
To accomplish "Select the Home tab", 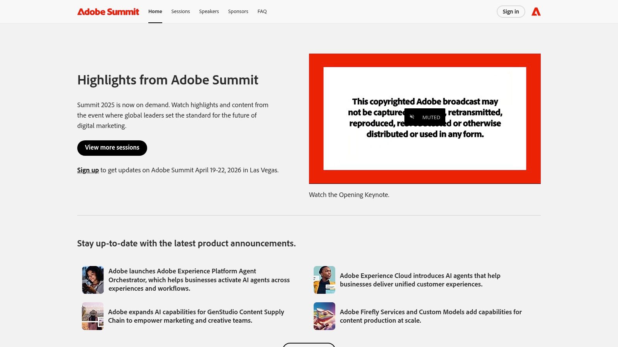I will (x=155, y=11).
